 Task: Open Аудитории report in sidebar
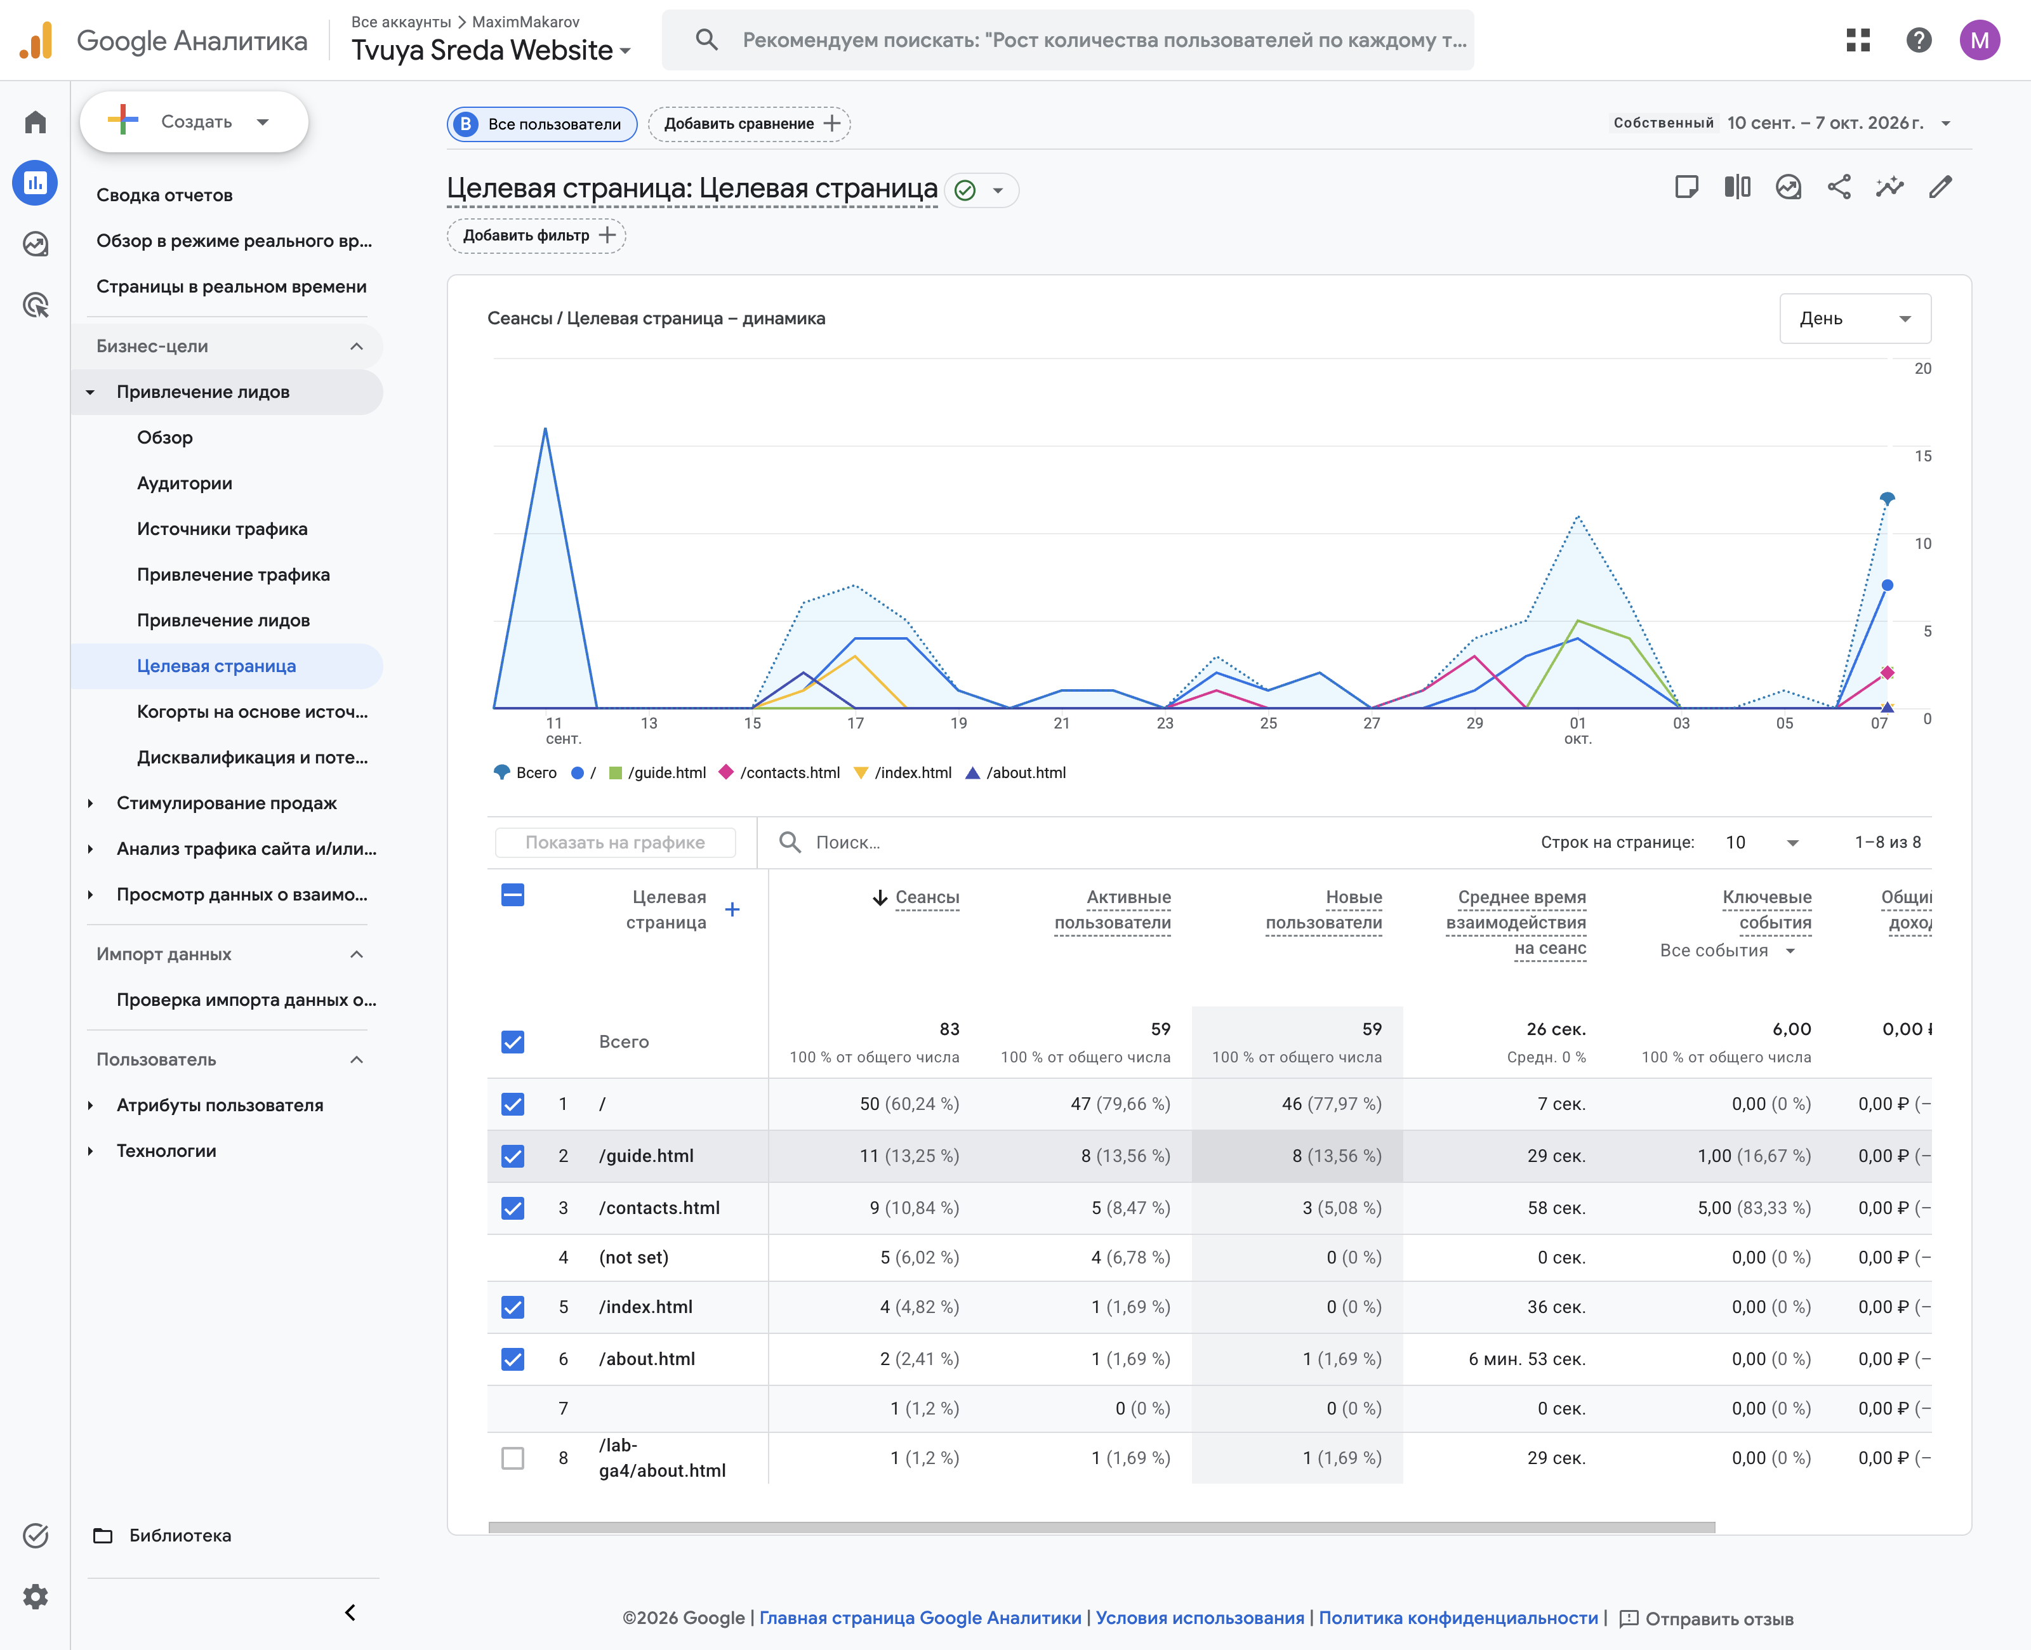(x=185, y=483)
